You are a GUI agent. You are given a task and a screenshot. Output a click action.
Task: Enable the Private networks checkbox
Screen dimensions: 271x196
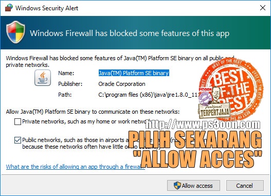coord(17,121)
